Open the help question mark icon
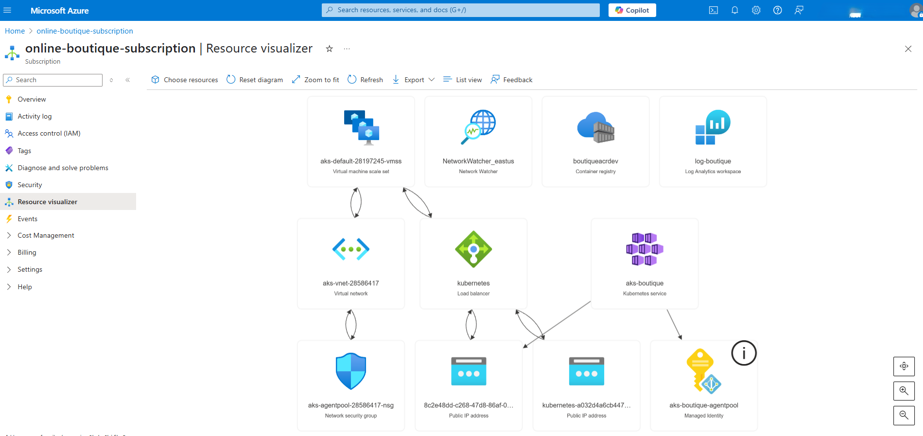The height and width of the screenshot is (436, 923). click(778, 10)
